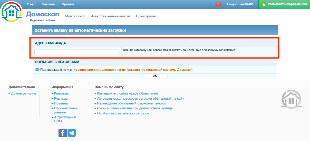Click the СОГЛАСИЕ С ПРАВИЛАМИ heading
Viewport: 310px width, 141px height.
(57, 62)
